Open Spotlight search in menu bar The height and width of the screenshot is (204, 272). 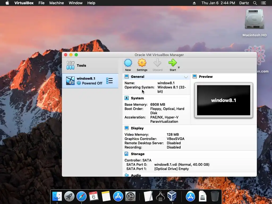click(255, 3)
